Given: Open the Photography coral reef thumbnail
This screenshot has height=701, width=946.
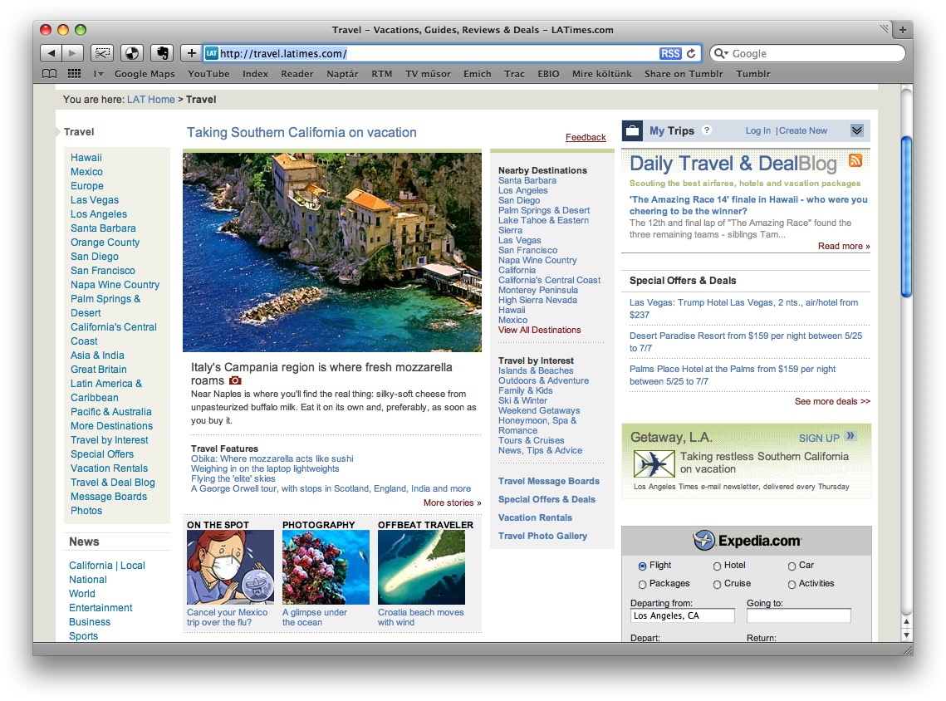Looking at the screenshot, I should coord(326,567).
